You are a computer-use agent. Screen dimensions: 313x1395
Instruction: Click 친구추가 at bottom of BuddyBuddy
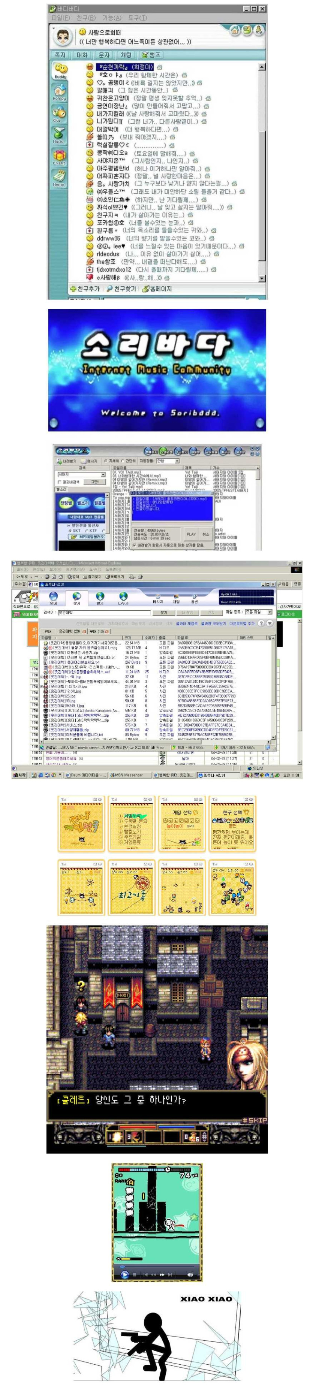click(x=85, y=289)
